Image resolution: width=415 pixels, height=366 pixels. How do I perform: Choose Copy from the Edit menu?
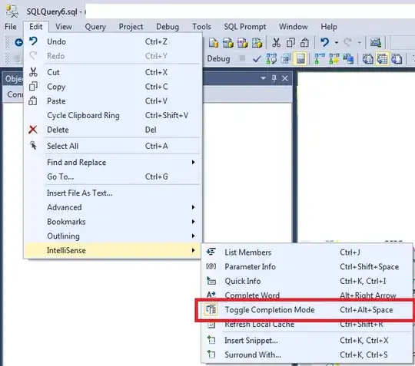click(113, 87)
